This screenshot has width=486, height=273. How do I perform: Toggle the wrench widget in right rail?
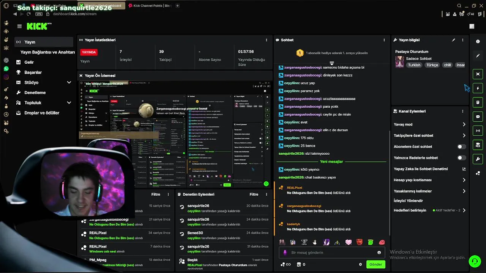point(478,159)
